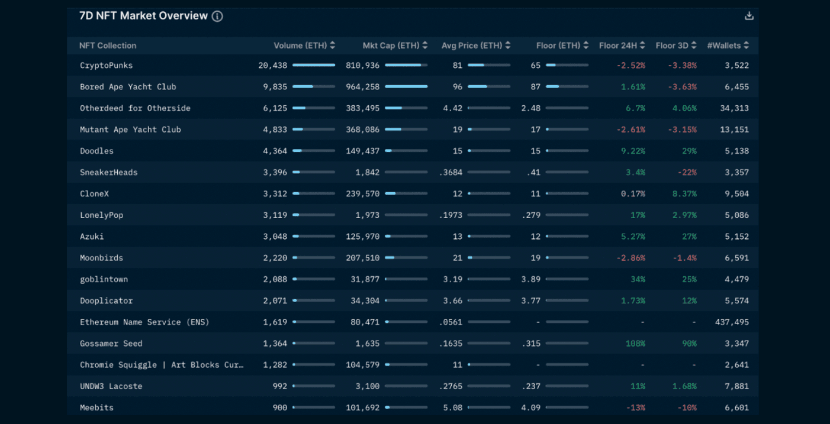Screen dimensions: 830x424
Task: Open the Chromie Squiggle Art Blocks collection
Action: 162,365
